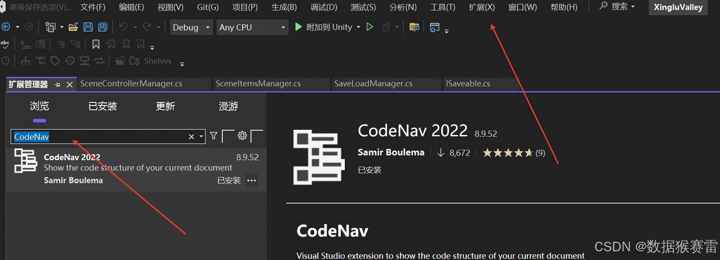This screenshot has width=720, height=260.
Task: Click the Shelves folder icon
Action: click(135, 61)
